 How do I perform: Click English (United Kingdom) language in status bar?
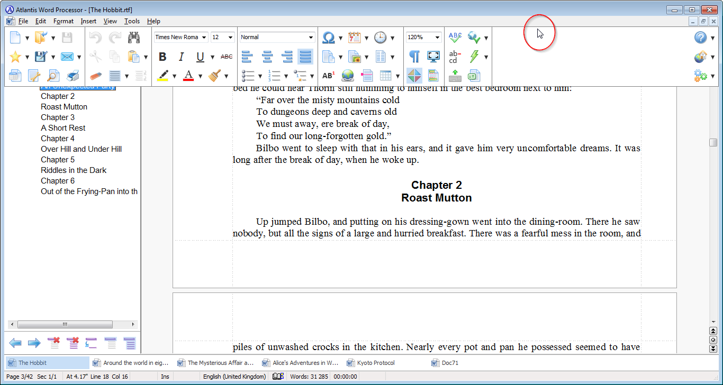[234, 377]
